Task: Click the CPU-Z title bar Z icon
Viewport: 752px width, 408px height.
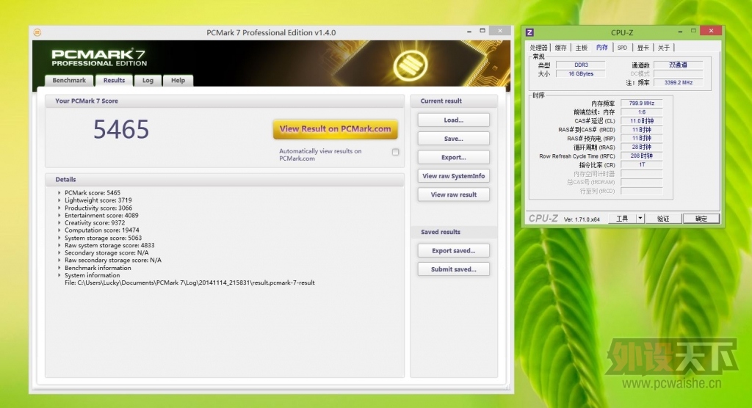Action: (529, 32)
